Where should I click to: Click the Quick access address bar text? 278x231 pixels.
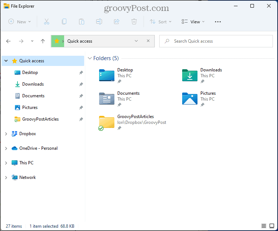point(80,41)
